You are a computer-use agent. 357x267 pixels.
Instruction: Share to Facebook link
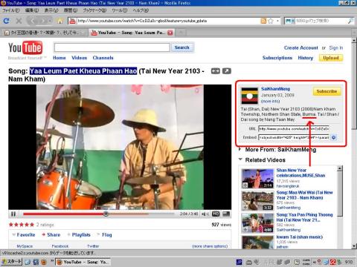click(60, 246)
